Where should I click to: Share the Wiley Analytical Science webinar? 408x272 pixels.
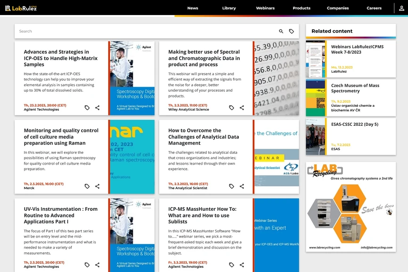[x=242, y=108]
